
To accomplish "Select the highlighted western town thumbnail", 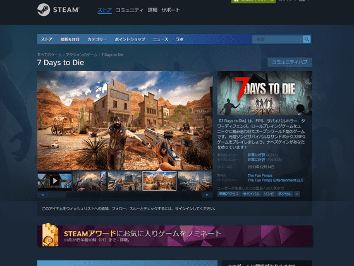I will (x=159, y=180).
